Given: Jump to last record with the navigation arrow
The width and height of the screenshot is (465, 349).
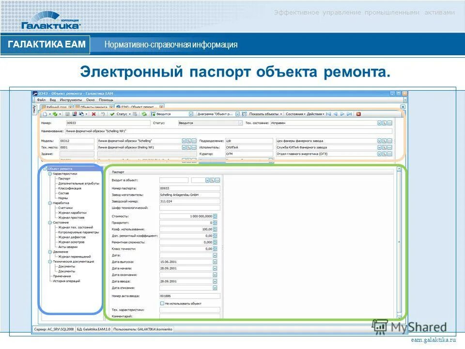Looking at the screenshot, I should click(x=348, y=113).
